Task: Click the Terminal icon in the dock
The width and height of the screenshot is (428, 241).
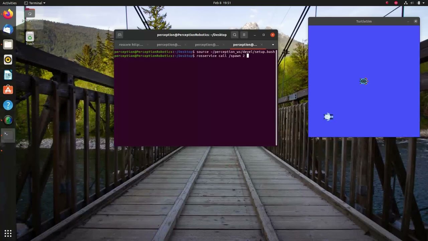Action: [8, 135]
